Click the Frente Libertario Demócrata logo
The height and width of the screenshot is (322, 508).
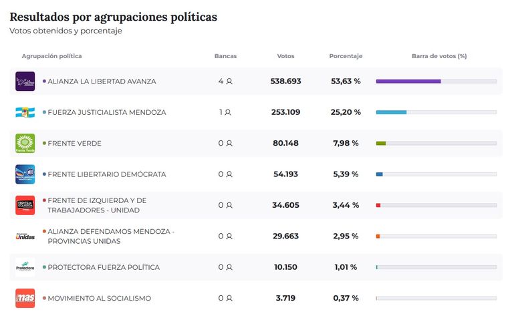25,174
